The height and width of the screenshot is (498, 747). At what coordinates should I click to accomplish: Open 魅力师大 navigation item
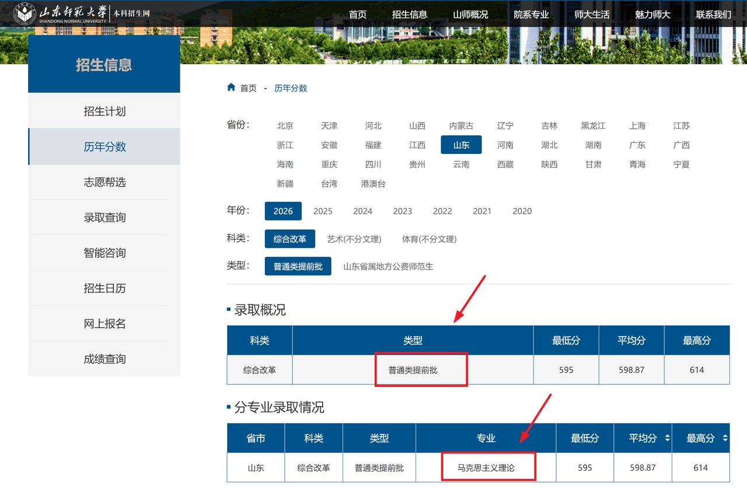tap(652, 15)
